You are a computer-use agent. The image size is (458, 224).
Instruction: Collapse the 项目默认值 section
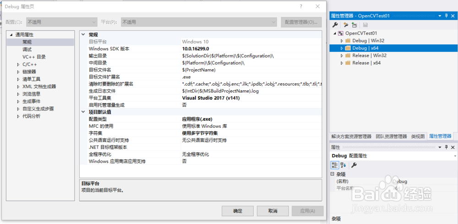coord(83,112)
